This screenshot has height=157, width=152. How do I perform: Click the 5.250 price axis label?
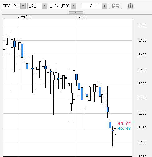point(142,99)
